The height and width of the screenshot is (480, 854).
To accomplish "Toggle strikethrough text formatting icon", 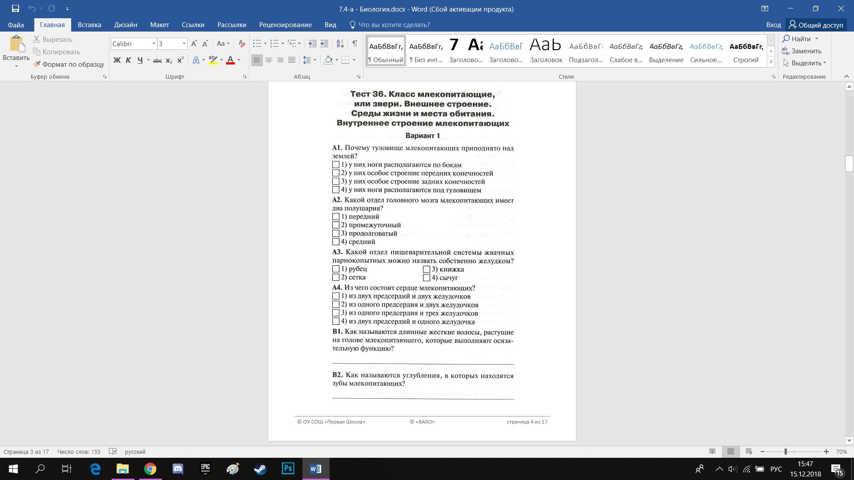I will [157, 60].
